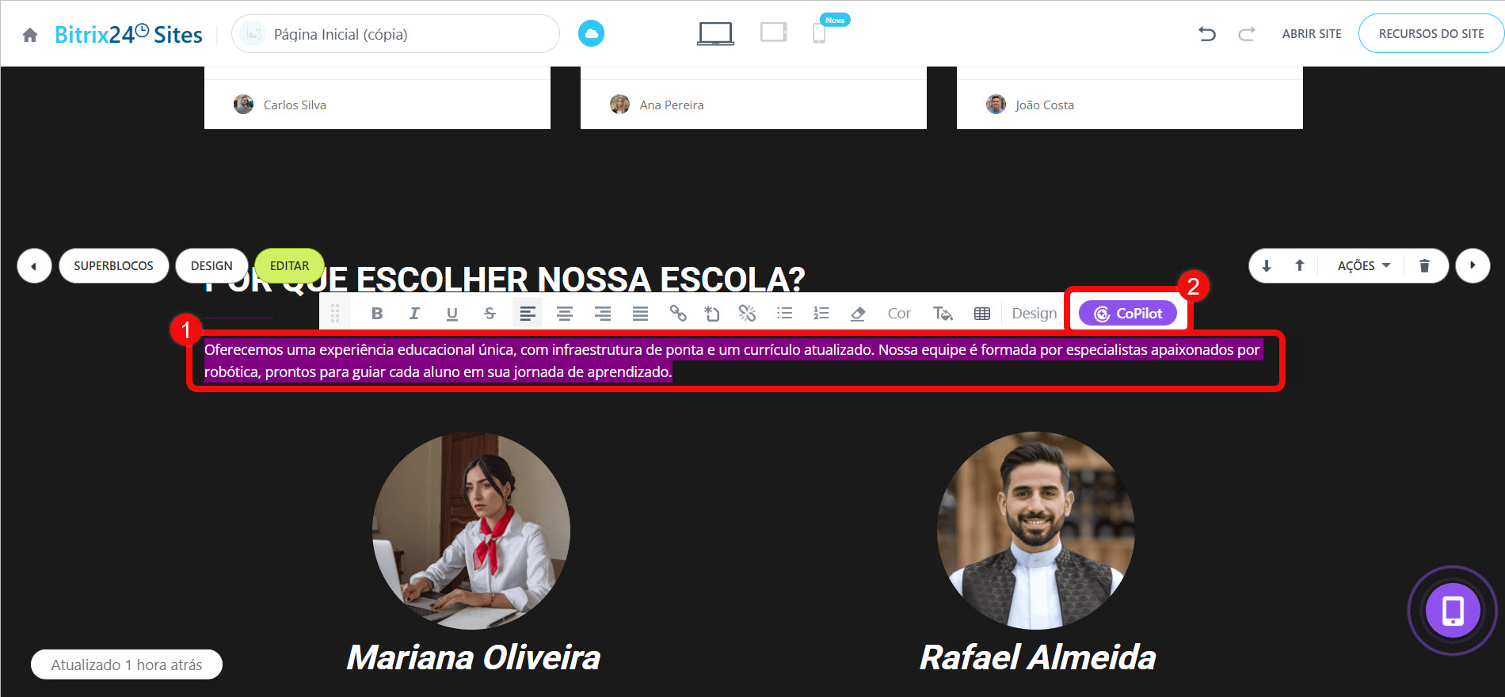
Task: Create a bulleted list
Action: [784, 314]
